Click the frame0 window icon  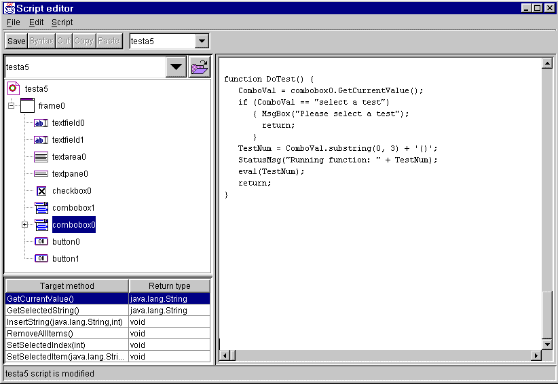click(27, 105)
